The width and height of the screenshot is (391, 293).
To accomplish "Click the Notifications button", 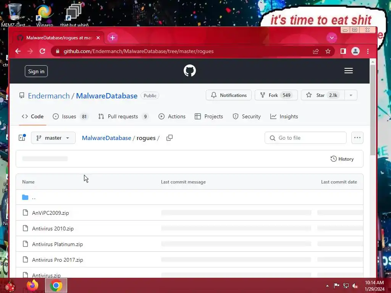I will [x=229, y=95].
